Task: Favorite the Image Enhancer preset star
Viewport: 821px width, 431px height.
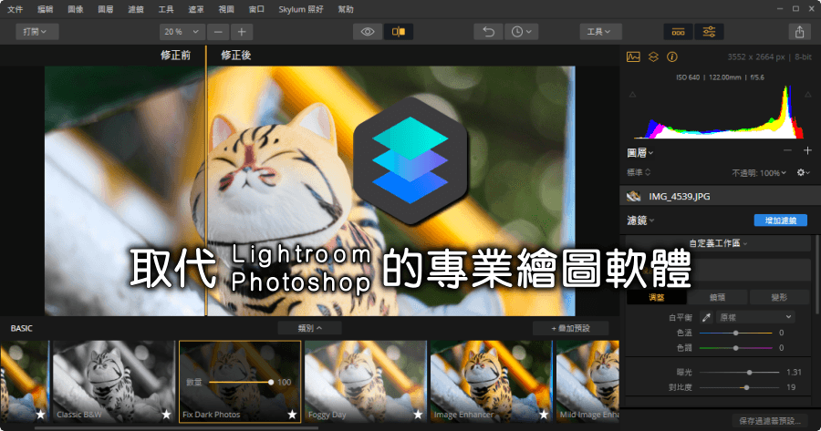Action: click(543, 415)
